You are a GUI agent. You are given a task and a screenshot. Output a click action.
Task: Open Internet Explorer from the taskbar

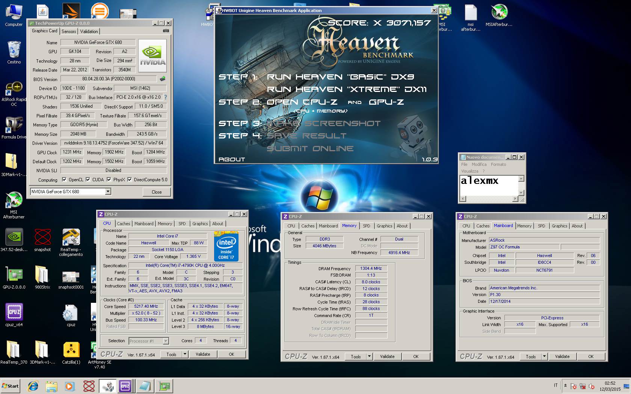(33, 386)
